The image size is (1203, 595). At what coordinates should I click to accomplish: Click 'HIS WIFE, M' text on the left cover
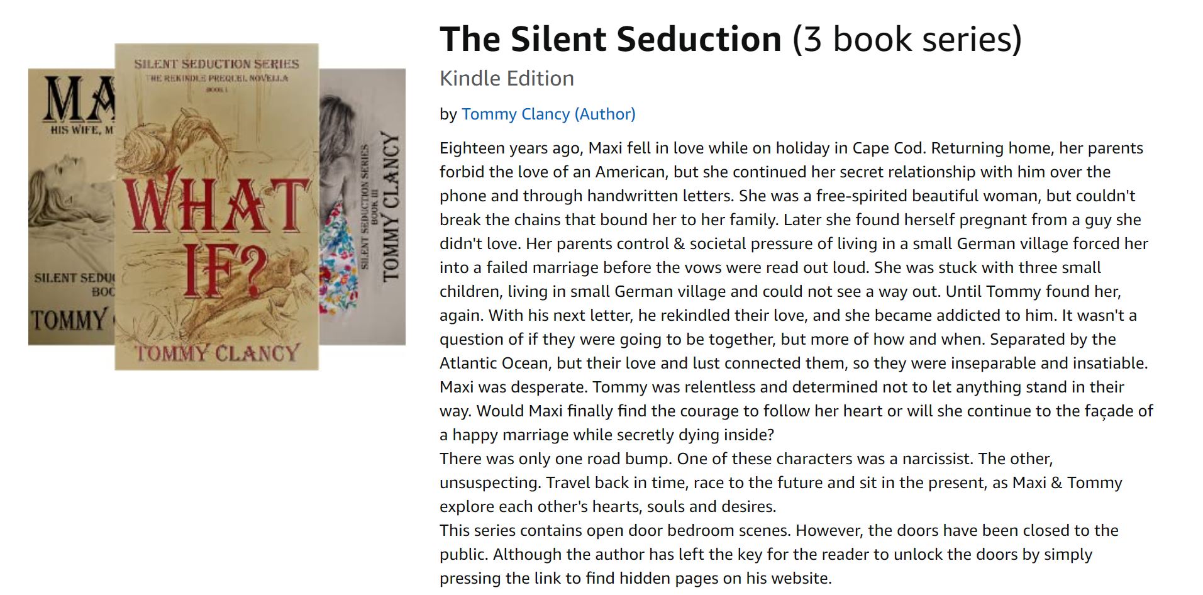(82, 130)
